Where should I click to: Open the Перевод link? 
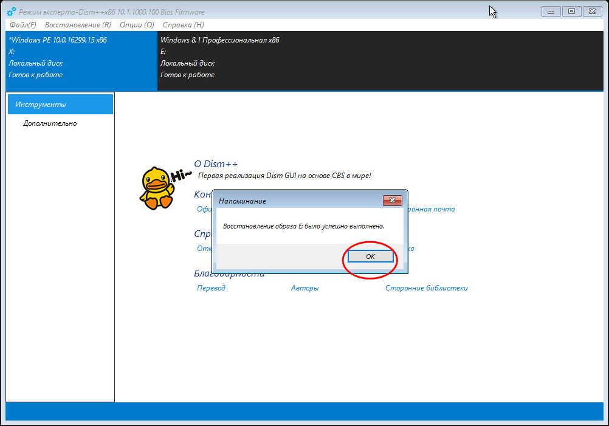pyautogui.click(x=211, y=288)
